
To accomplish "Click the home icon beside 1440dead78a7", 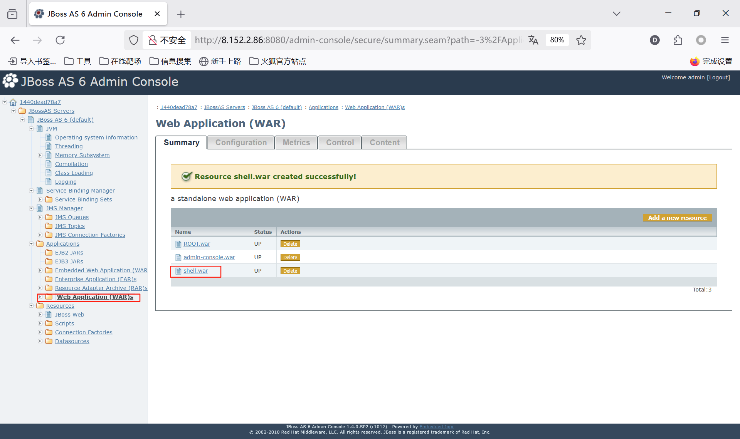I will 13,102.
